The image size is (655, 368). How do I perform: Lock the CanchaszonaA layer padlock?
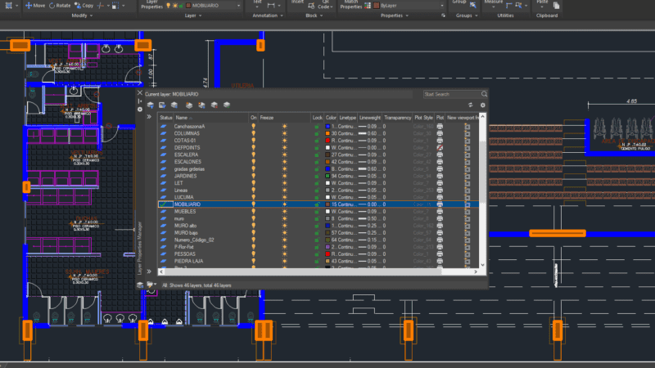317,127
